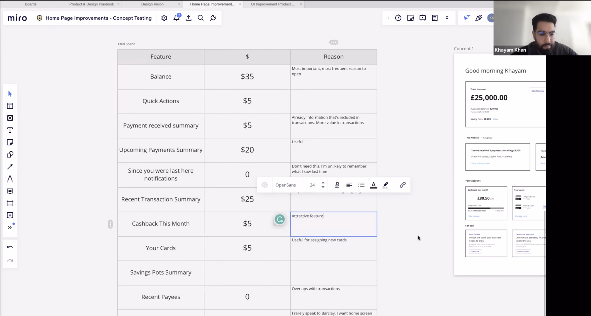Toggle bulleted list formatting

[x=361, y=185]
